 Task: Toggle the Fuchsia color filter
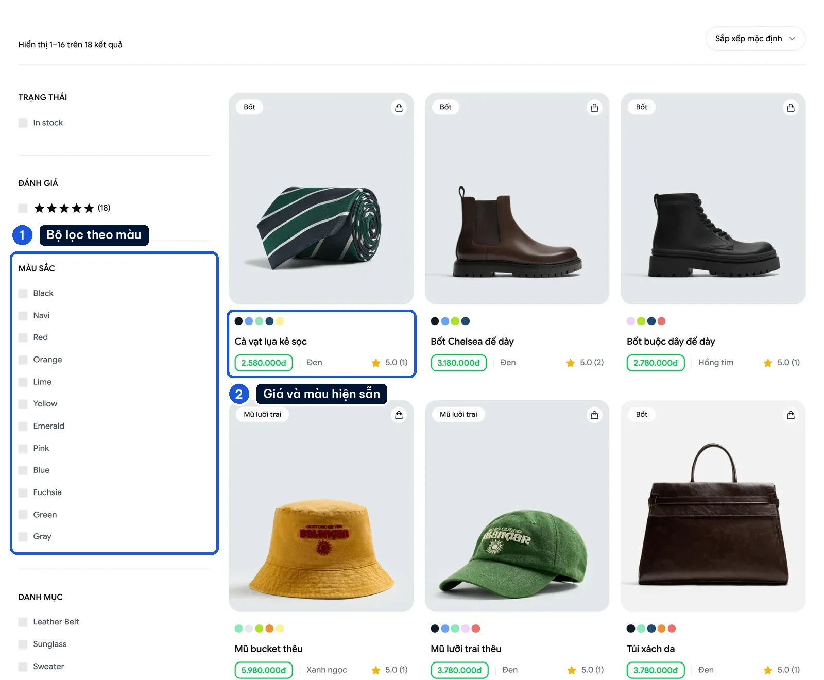(23, 492)
